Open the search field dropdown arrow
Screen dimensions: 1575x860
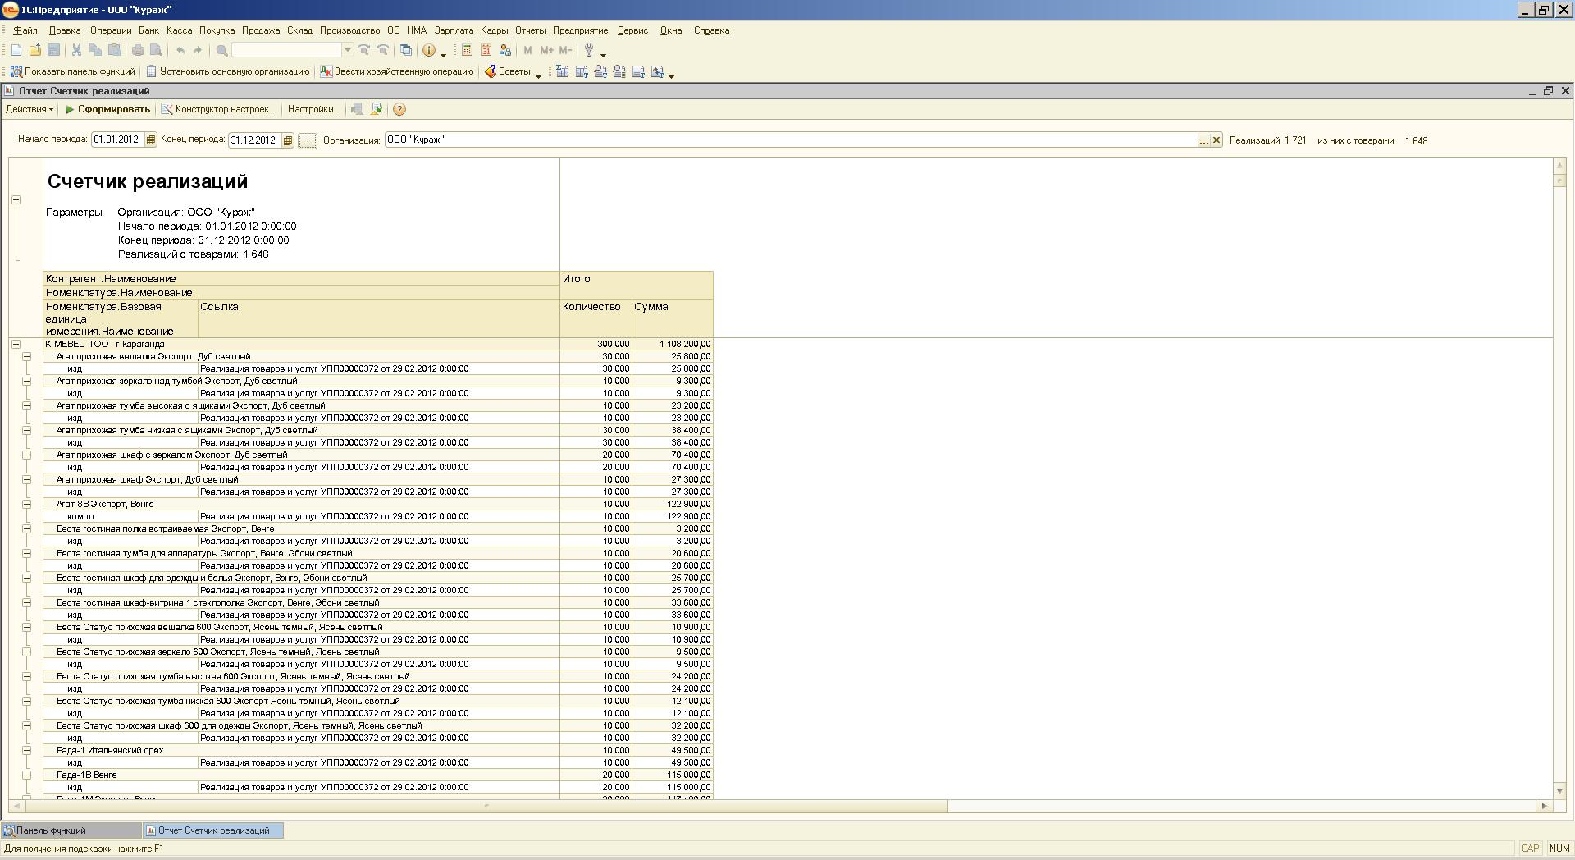click(348, 50)
